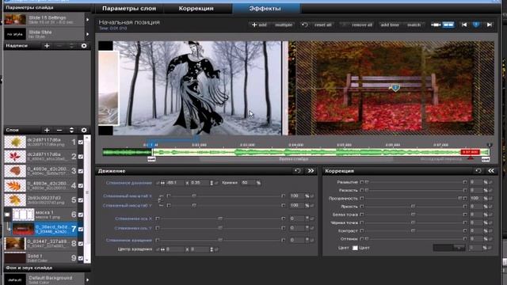Select keyframe 1 marker above the waveform
This screenshot has width=507, height=285.
tap(151, 145)
